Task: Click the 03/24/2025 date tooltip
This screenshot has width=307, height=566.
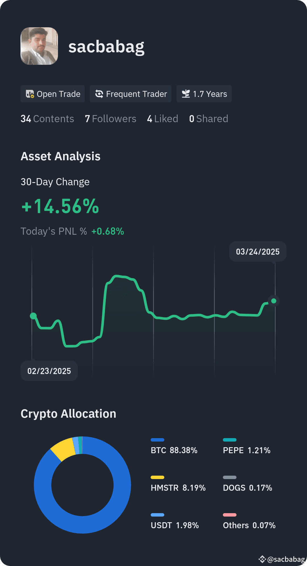Action: (x=258, y=251)
